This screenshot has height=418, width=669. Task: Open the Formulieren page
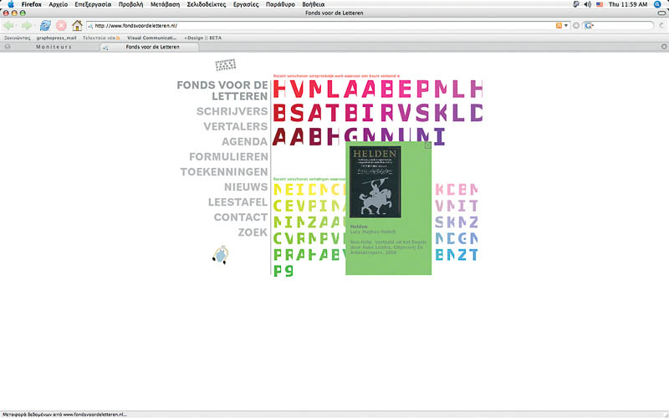click(x=228, y=157)
